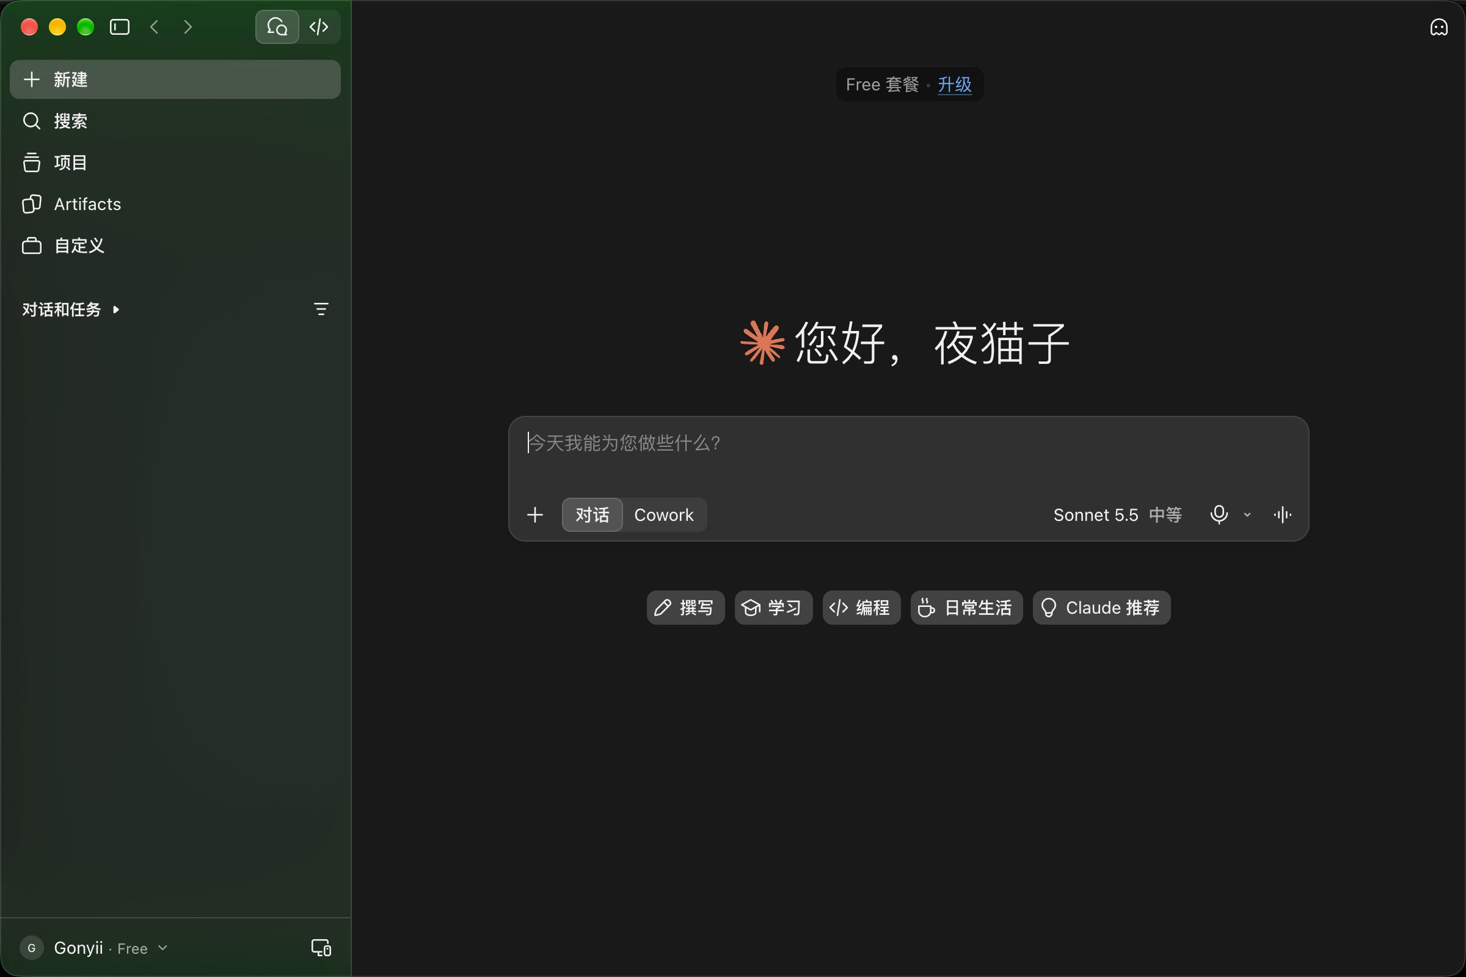Switch to chat mode icon in toolbar

pyautogui.click(x=277, y=27)
